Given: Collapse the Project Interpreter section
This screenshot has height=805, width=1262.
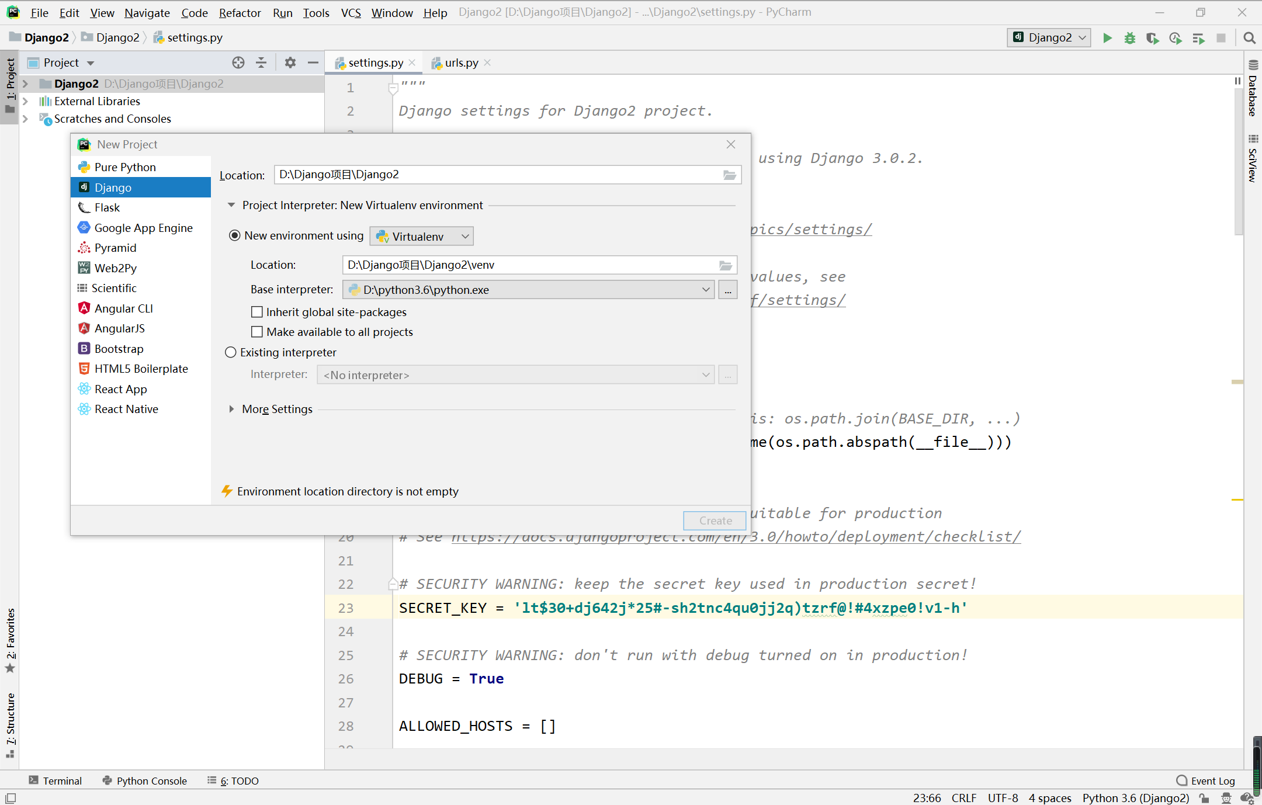Looking at the screenshot, I should [x=231, y=205].
